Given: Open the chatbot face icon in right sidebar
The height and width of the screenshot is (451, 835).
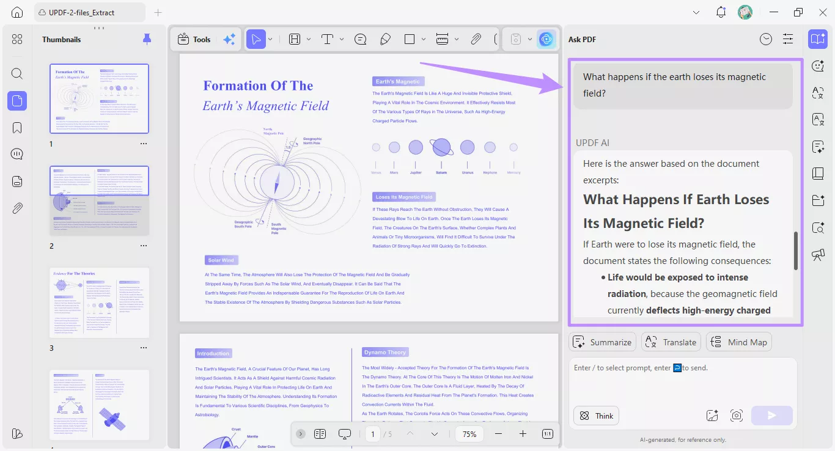Looking at the screenshot, I should coord(818,66).
